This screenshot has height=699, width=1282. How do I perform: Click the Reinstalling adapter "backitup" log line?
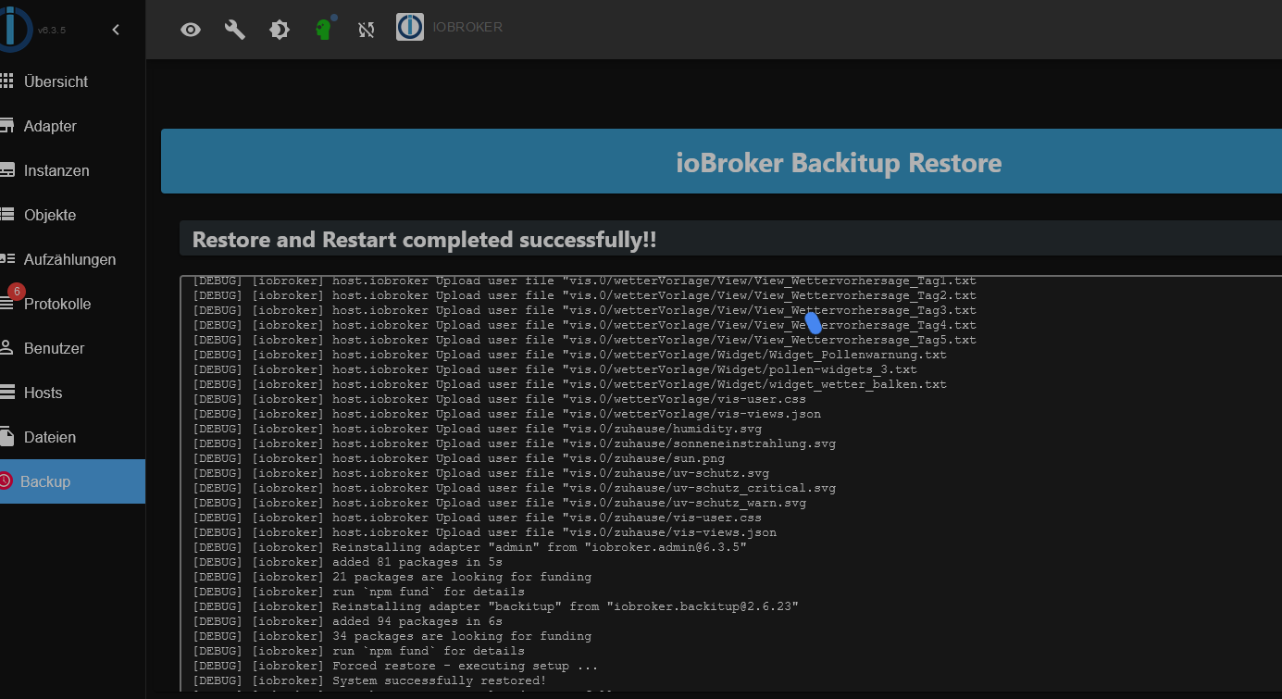(x=495, y=606)
